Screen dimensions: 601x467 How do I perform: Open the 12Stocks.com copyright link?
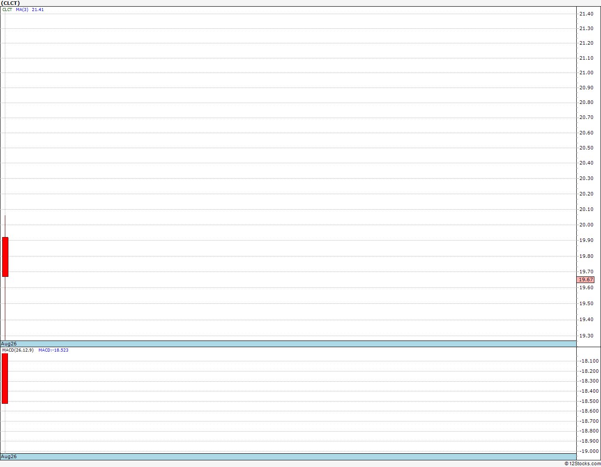pos(582,463)
